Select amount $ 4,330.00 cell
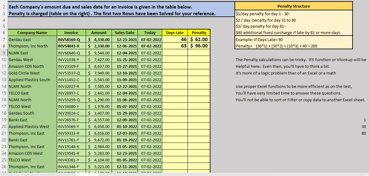369x176 pixels. (99, 40)
